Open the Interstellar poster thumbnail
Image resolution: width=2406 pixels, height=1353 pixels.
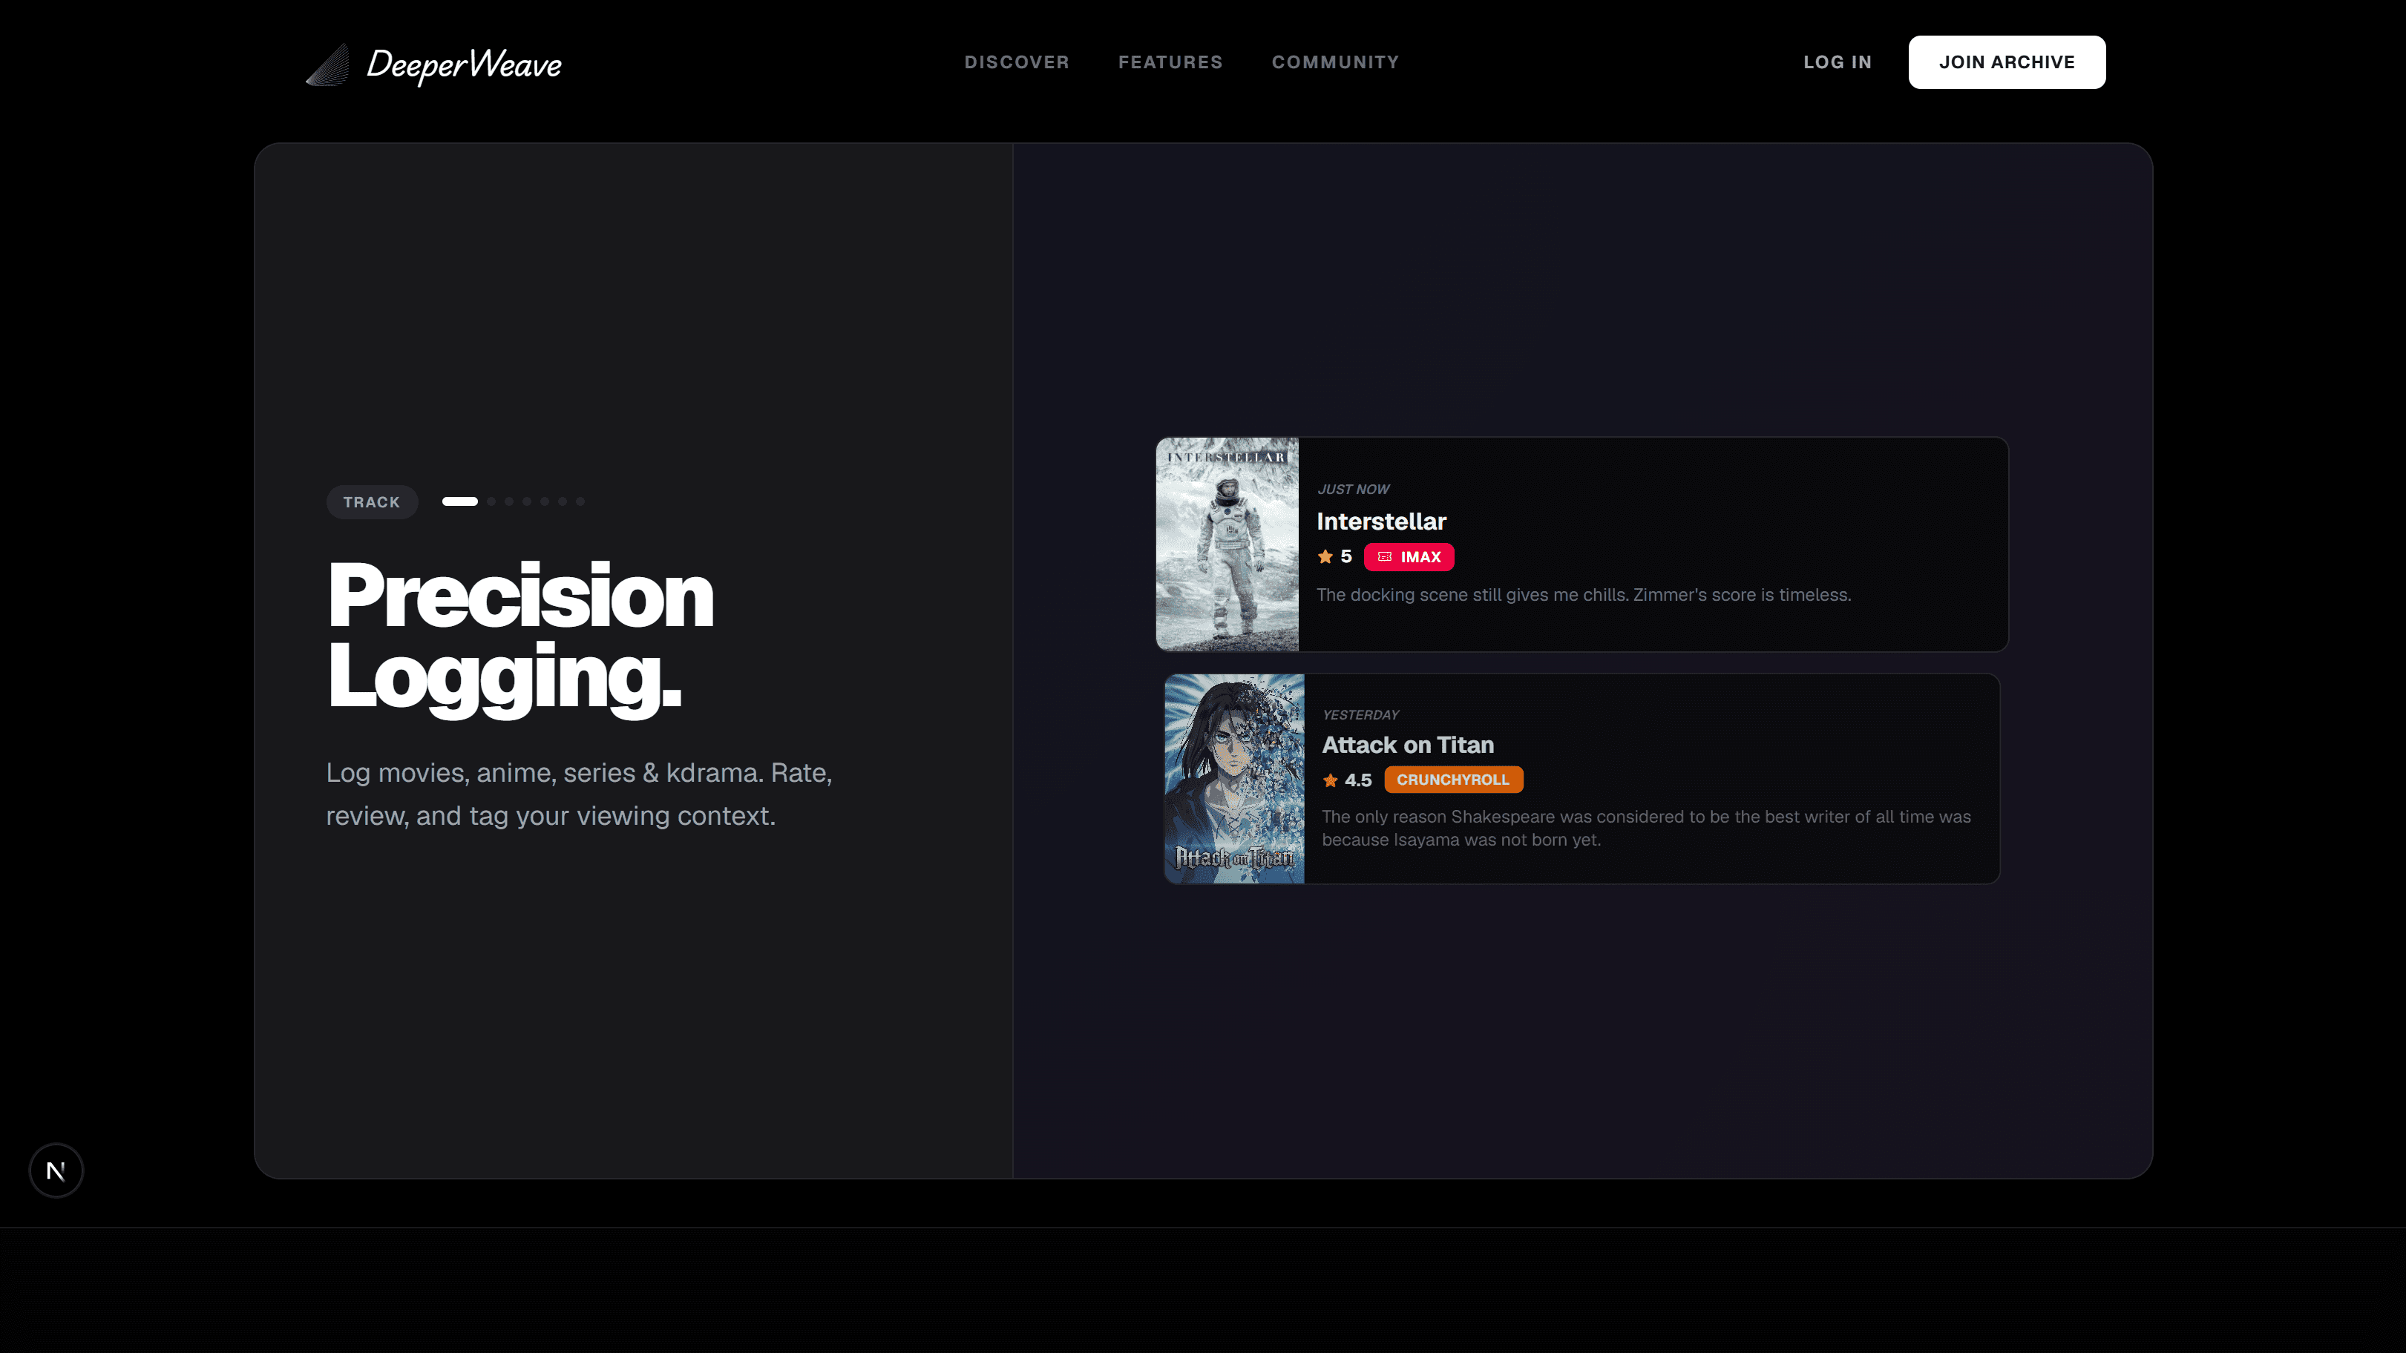point(1227,544)
